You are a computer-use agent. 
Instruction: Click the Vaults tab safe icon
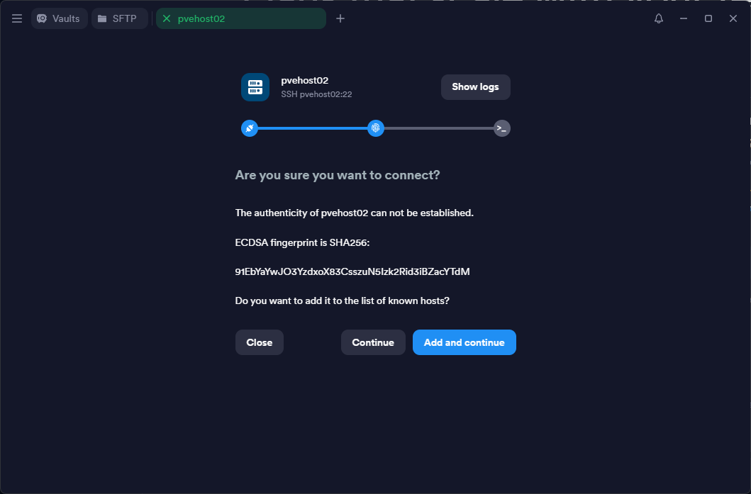(42, 18)
